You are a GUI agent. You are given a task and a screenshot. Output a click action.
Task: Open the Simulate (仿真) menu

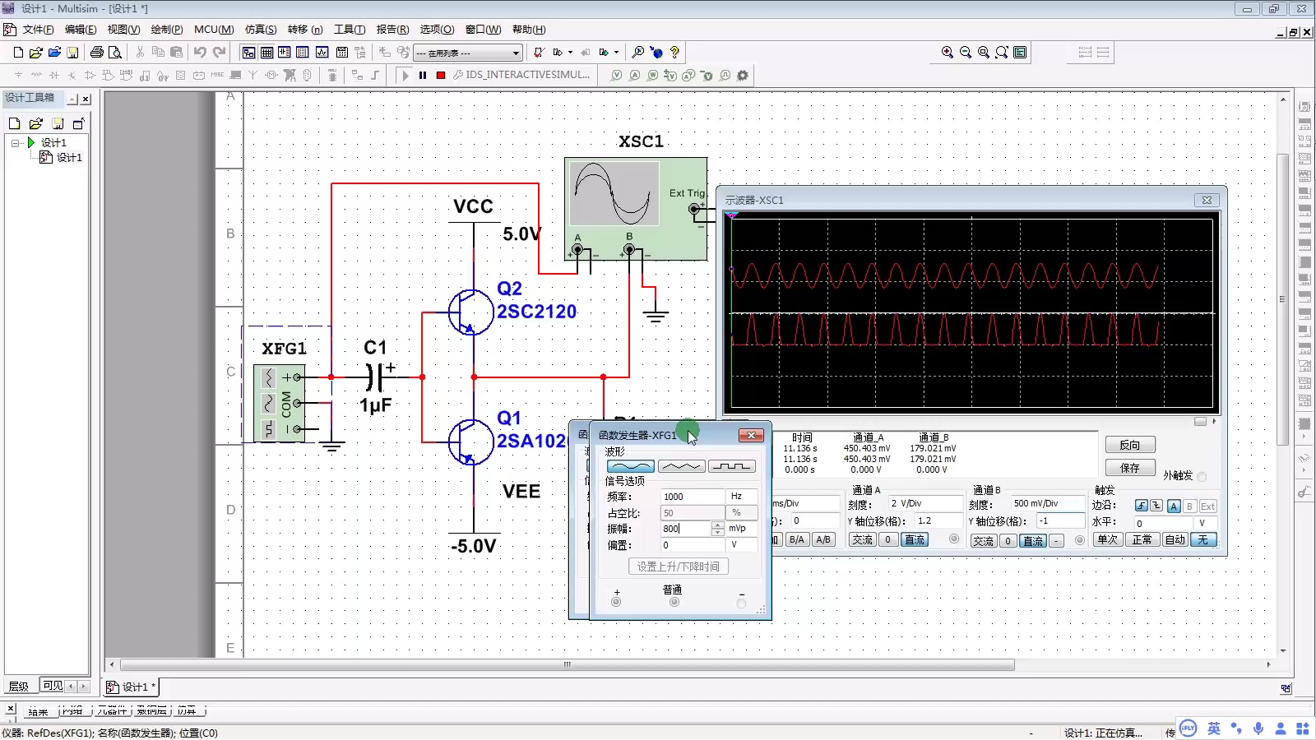(x=261, y=30)
